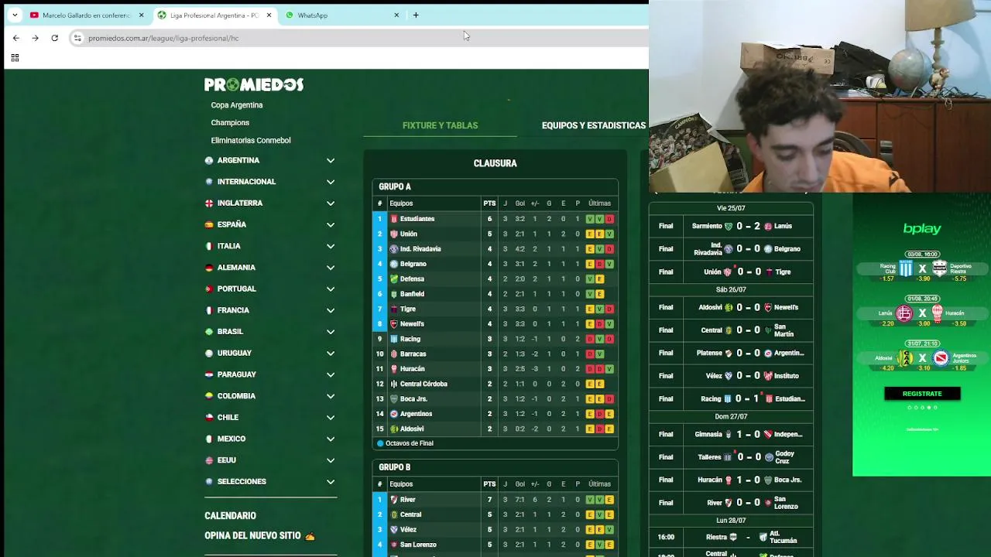Click the bplay logo in the ad
The image size is (991, 557).
(x=922, y=229)
